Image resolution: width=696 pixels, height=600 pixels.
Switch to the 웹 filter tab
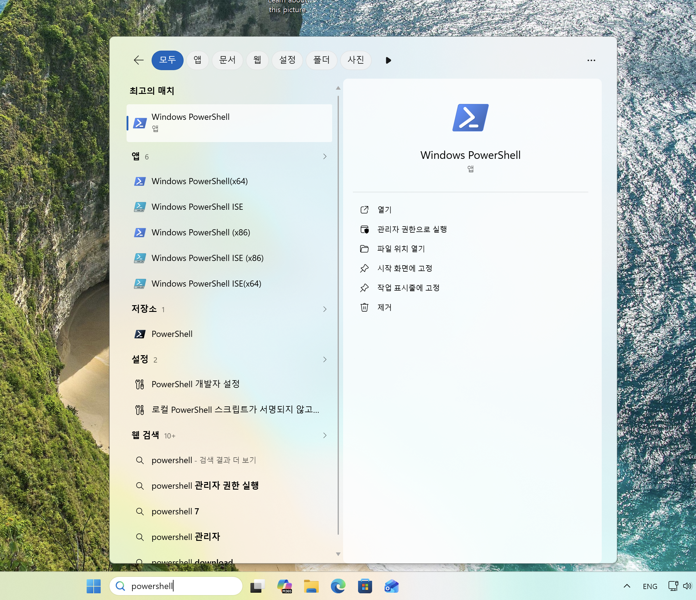pyautogui.click(x=257, y=60)
